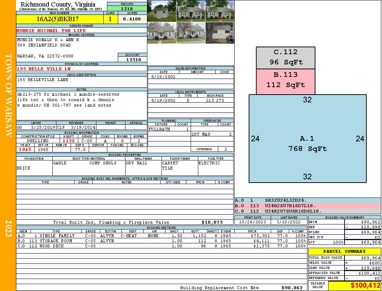Open the red-shuttered shed photo thumbnail
Image resolution: width=382 pixels, height=291 pixels.
(220, 33)
